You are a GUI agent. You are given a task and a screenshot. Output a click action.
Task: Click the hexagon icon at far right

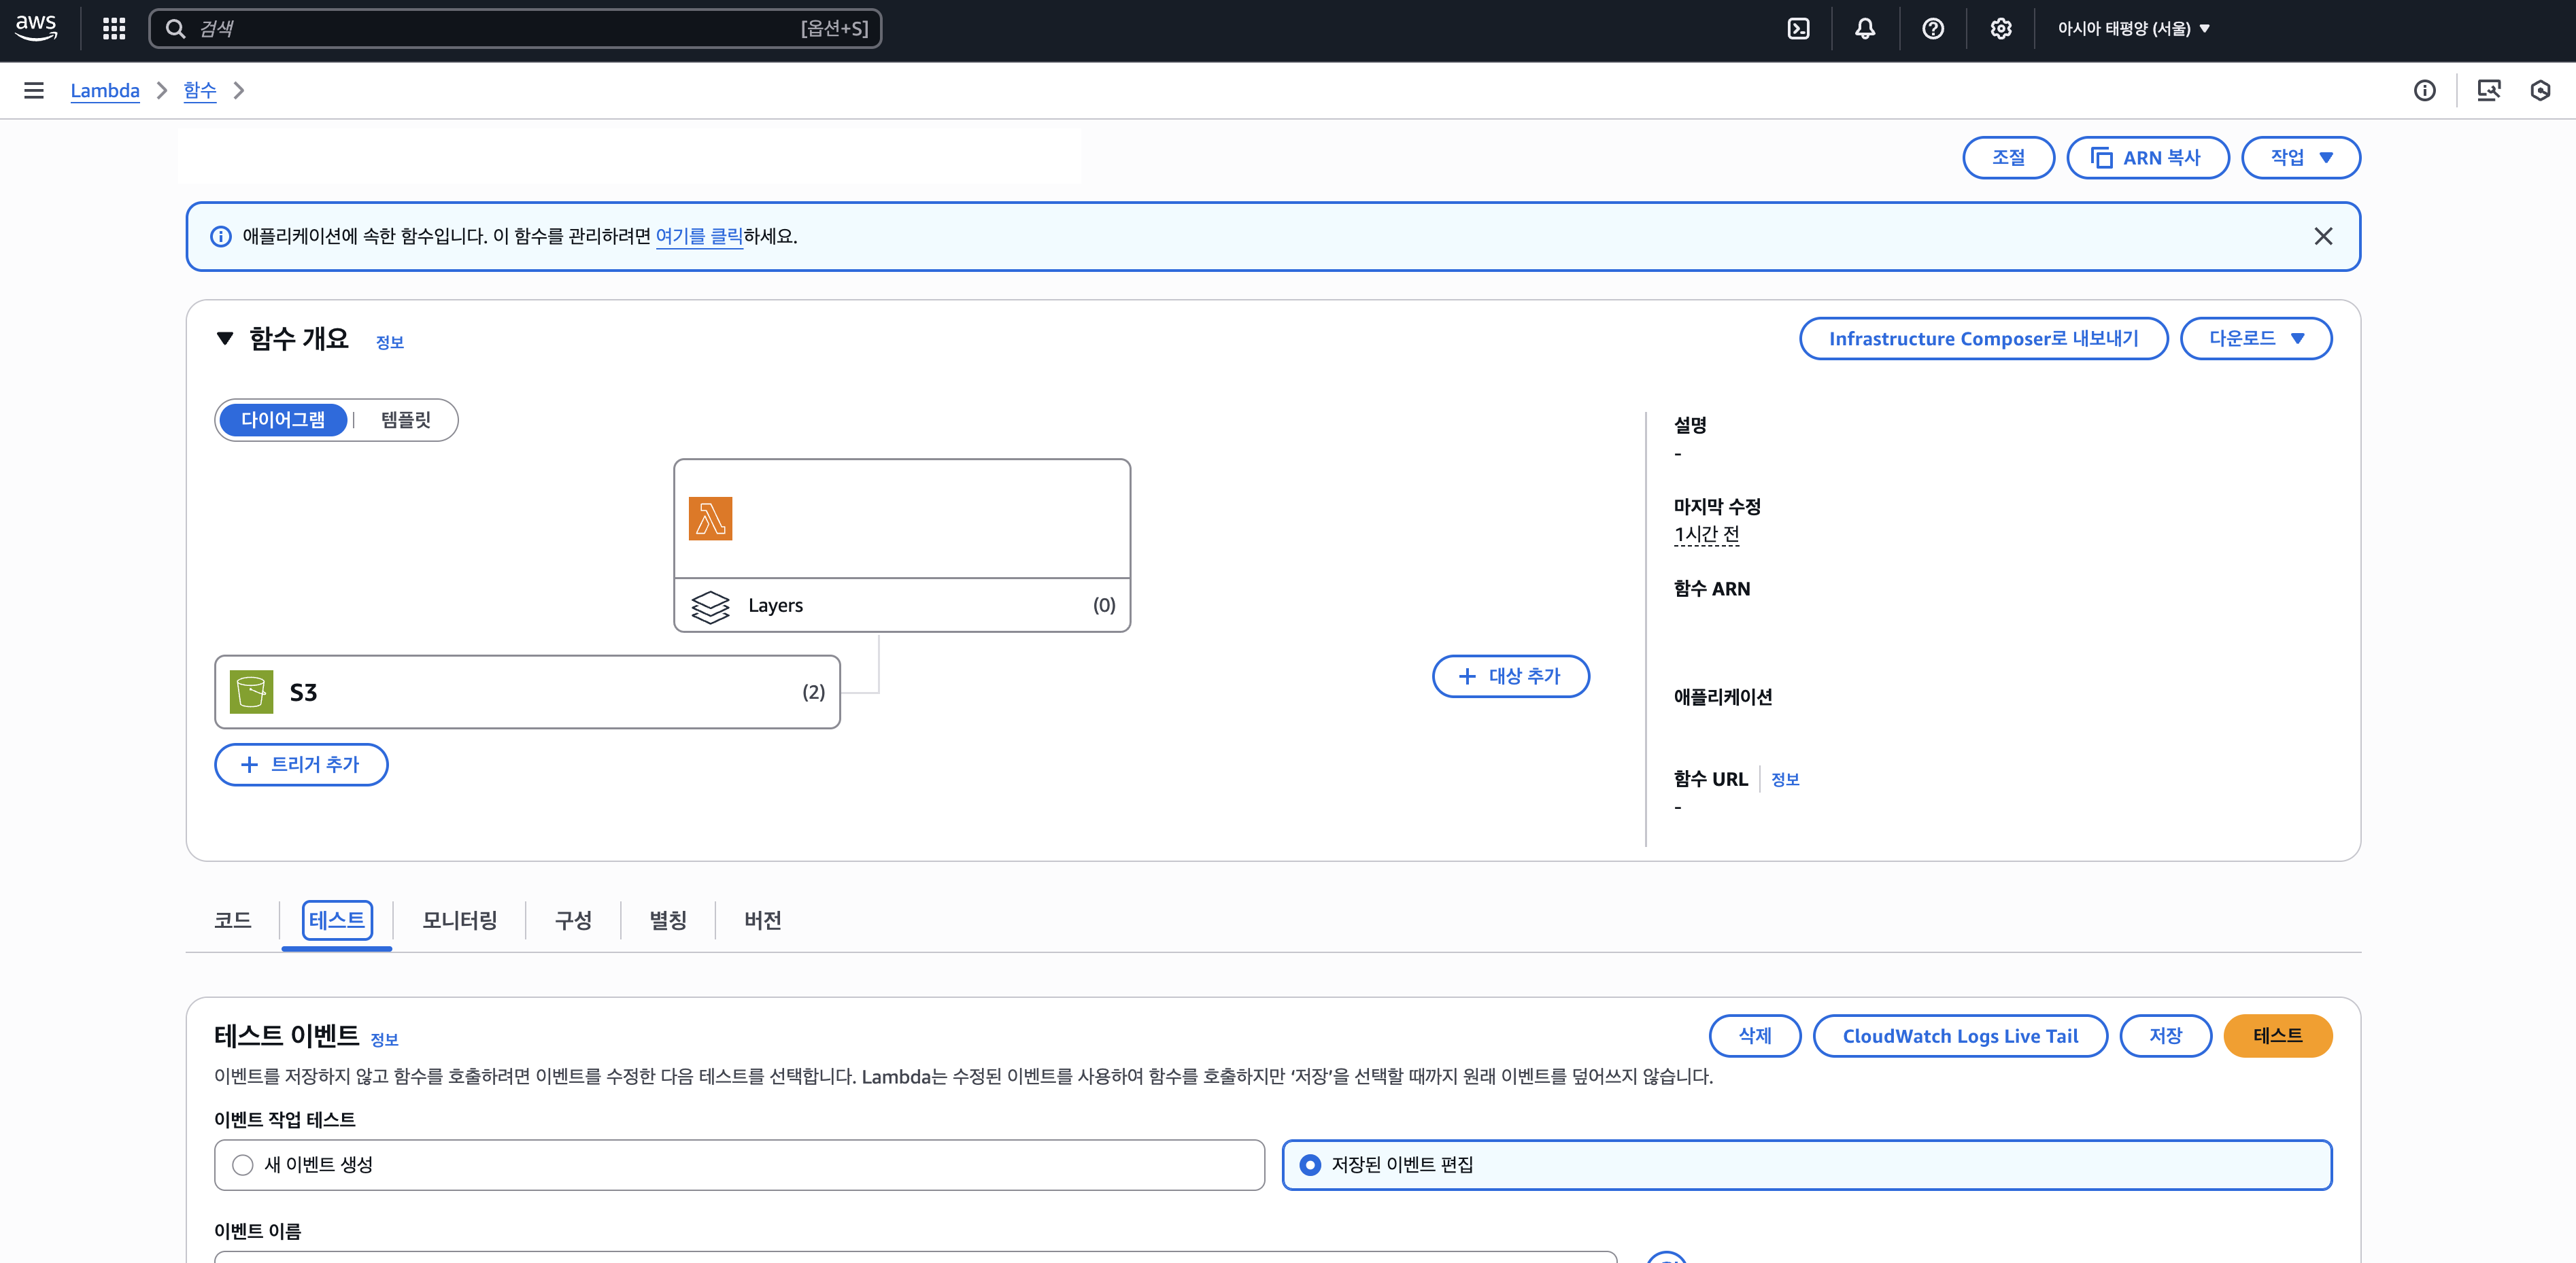[x=2540, y=91]
